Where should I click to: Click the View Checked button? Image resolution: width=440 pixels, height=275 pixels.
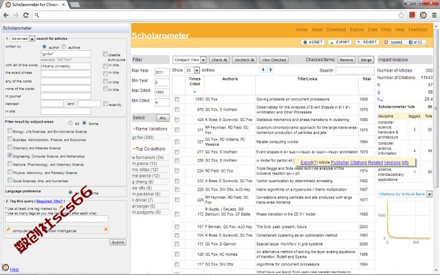(274, 60)
